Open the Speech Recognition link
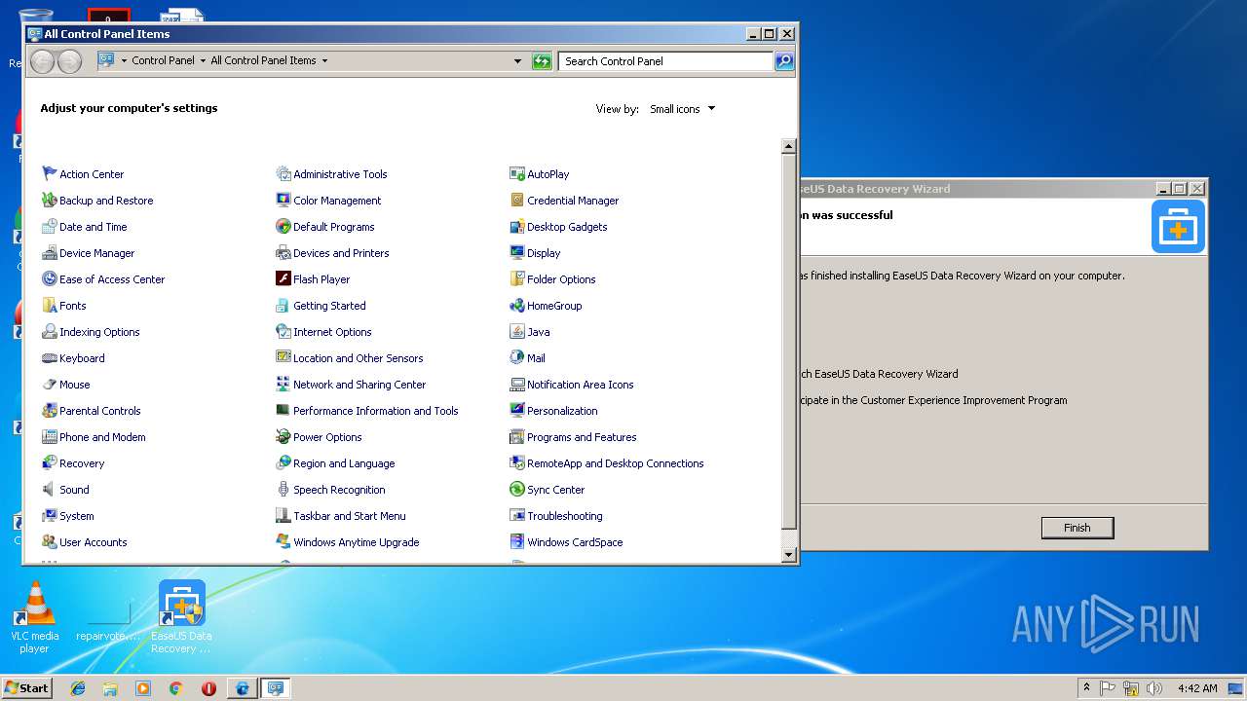Image resolution: width=1247 pixels, height=701 pixels. (339, 490)
